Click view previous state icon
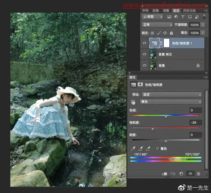 point(173,174)
